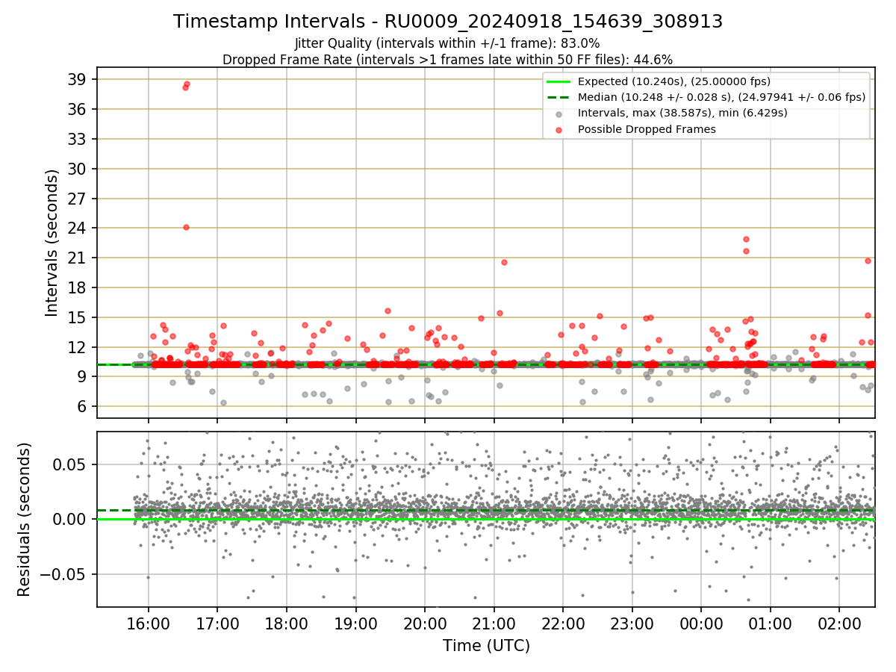Click the y-axis tick label 36

coord(76,109)
